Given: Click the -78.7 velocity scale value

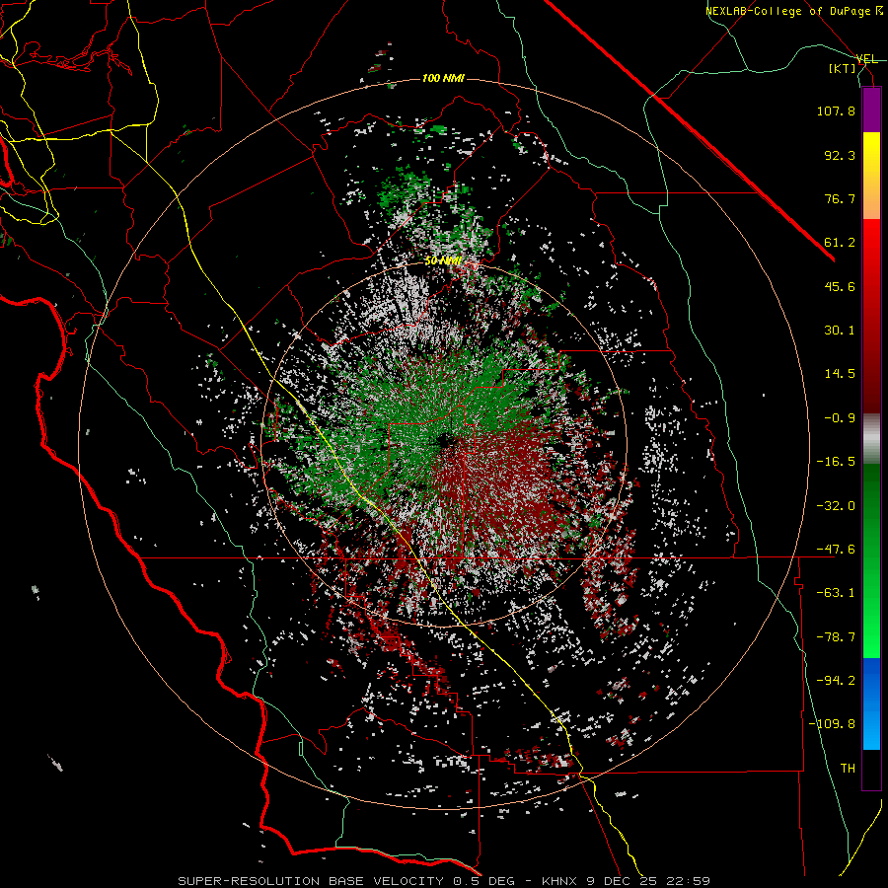Looking at the screenshot, I should [836, 637].
